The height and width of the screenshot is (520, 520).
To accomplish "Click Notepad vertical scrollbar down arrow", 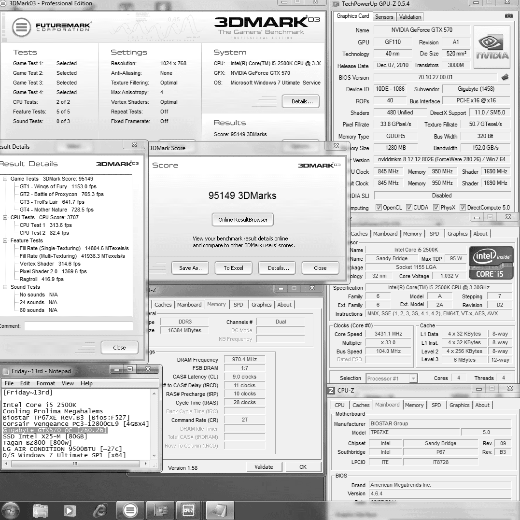I will [154, 456].
